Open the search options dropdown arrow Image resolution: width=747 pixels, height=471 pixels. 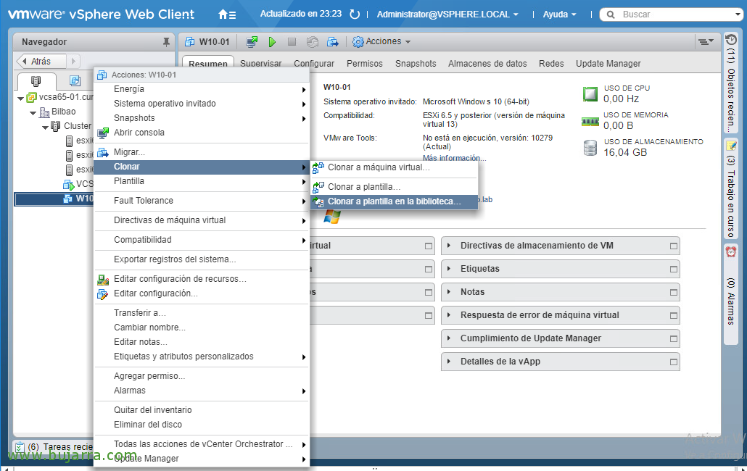738,14
